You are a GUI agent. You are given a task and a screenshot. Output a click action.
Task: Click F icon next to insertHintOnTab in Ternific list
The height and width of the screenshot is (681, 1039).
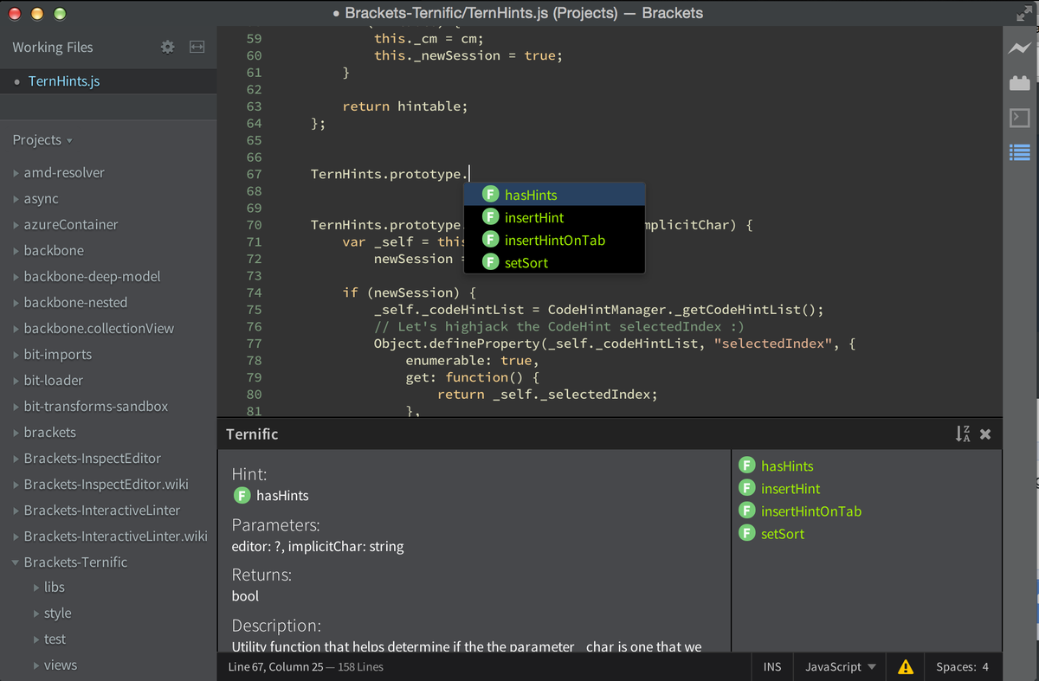tap(746, 511)
